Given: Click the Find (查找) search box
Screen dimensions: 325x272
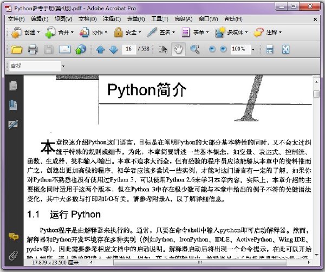Looking at the screenshot, I should [35, 66].
